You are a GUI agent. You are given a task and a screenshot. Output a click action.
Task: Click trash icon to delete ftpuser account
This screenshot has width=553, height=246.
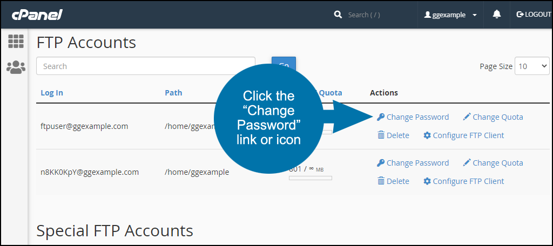[x=381, y=135]
